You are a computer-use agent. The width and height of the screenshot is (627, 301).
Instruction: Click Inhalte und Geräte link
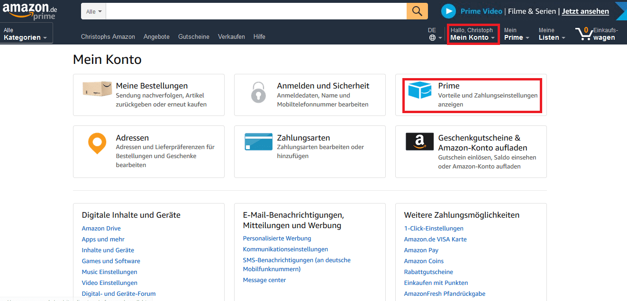click(x=108, y=250)
